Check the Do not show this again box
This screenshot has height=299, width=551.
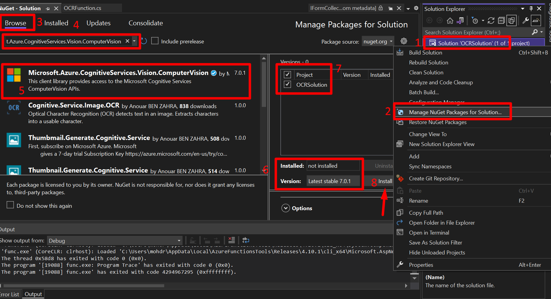[10, 205]
